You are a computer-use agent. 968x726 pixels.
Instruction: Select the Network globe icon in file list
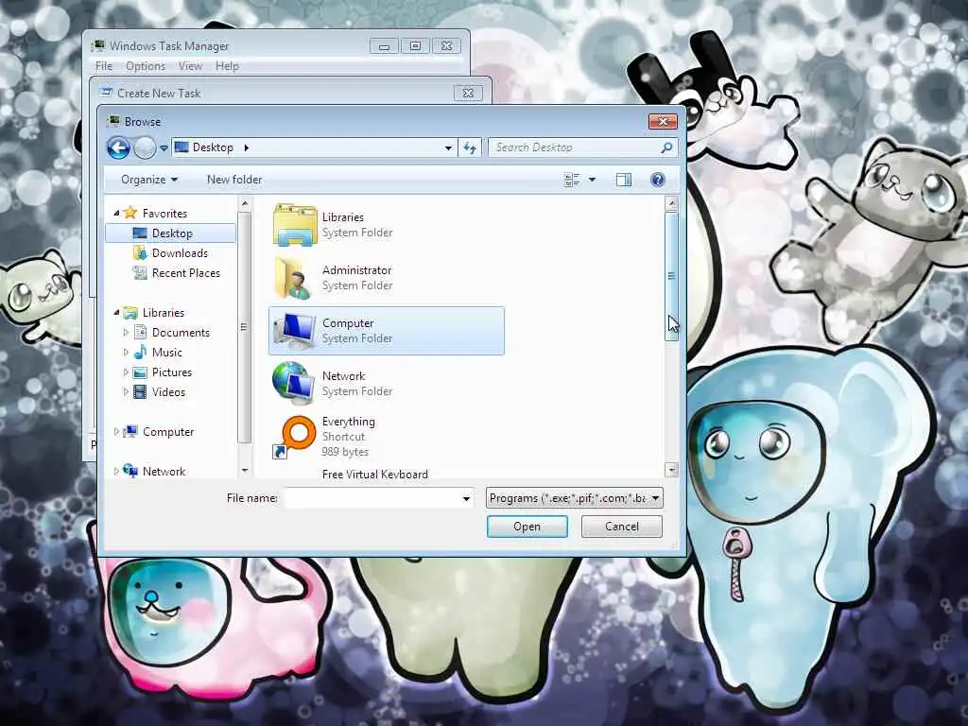click(294, 384)
